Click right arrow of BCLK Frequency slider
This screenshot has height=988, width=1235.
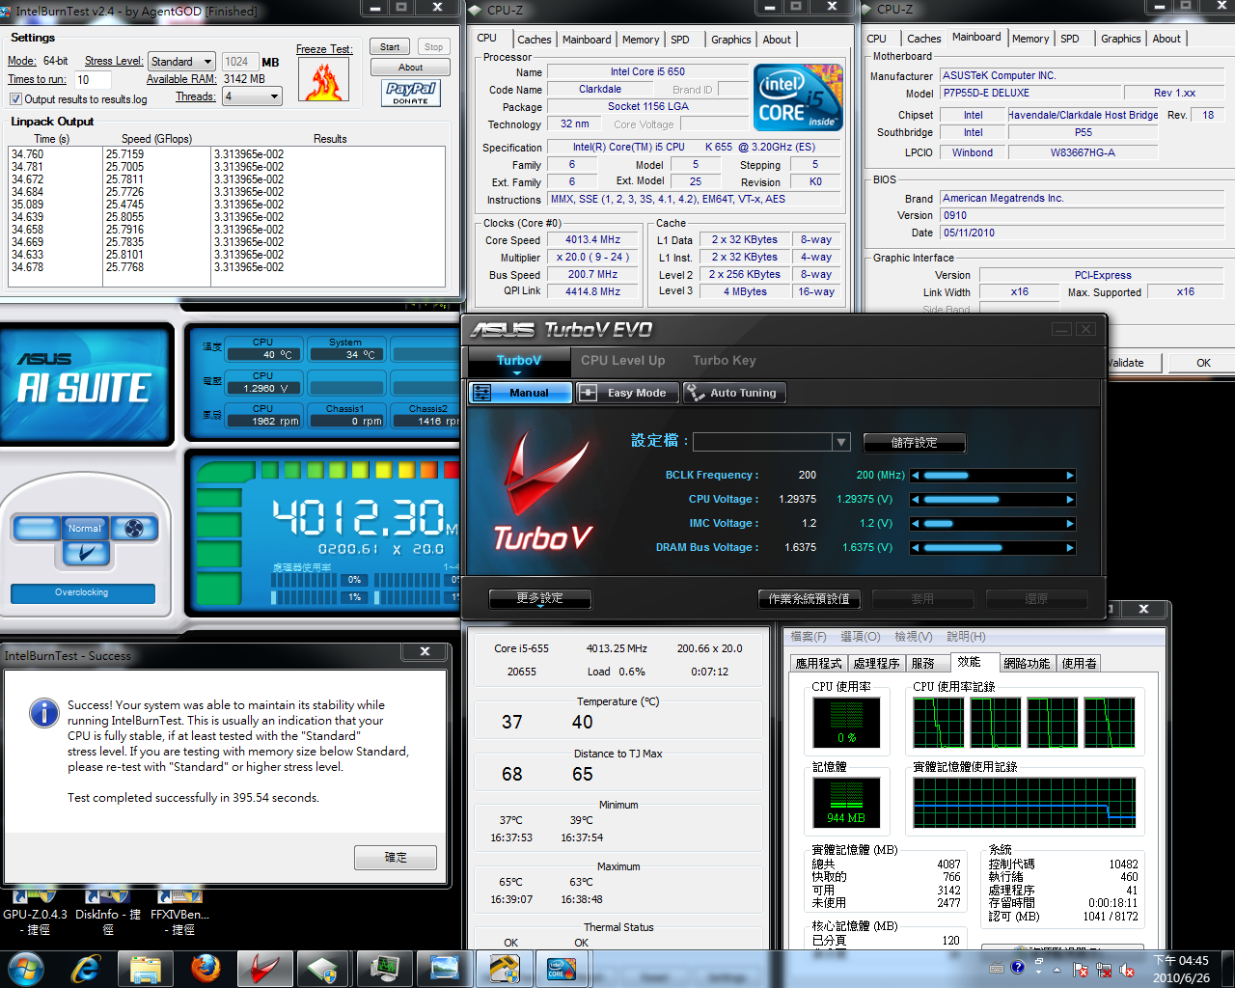1070,476
